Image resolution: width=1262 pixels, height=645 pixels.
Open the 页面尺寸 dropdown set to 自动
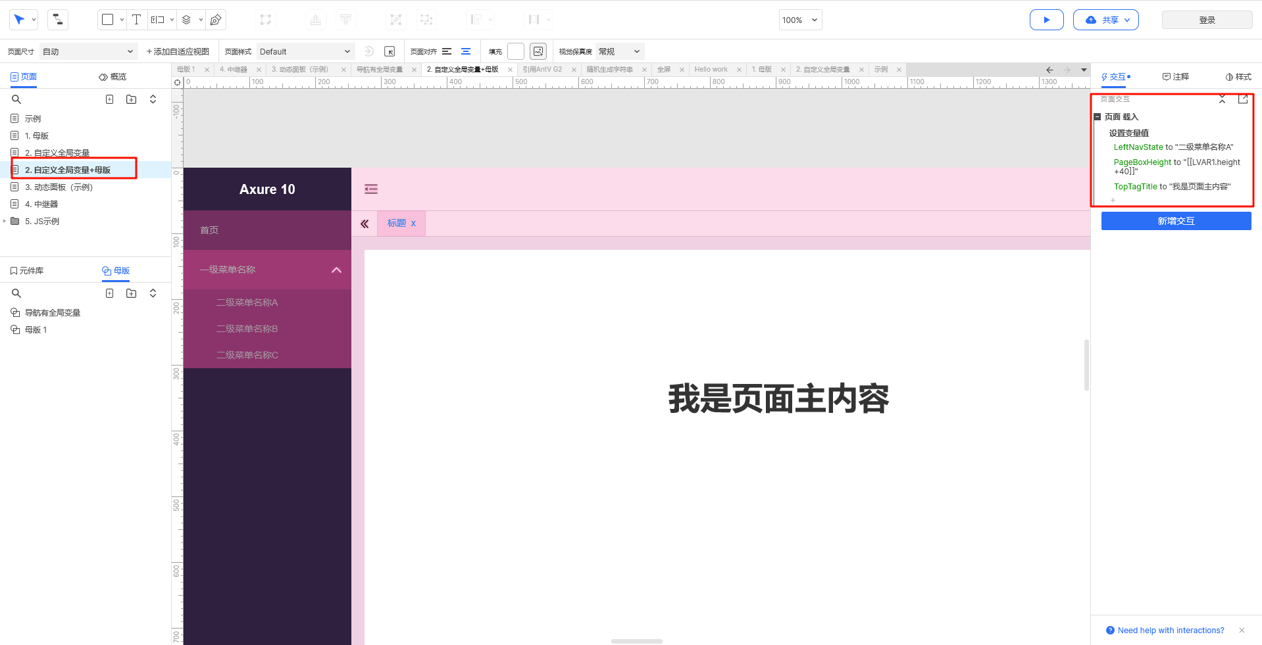(x=88, y=51)
